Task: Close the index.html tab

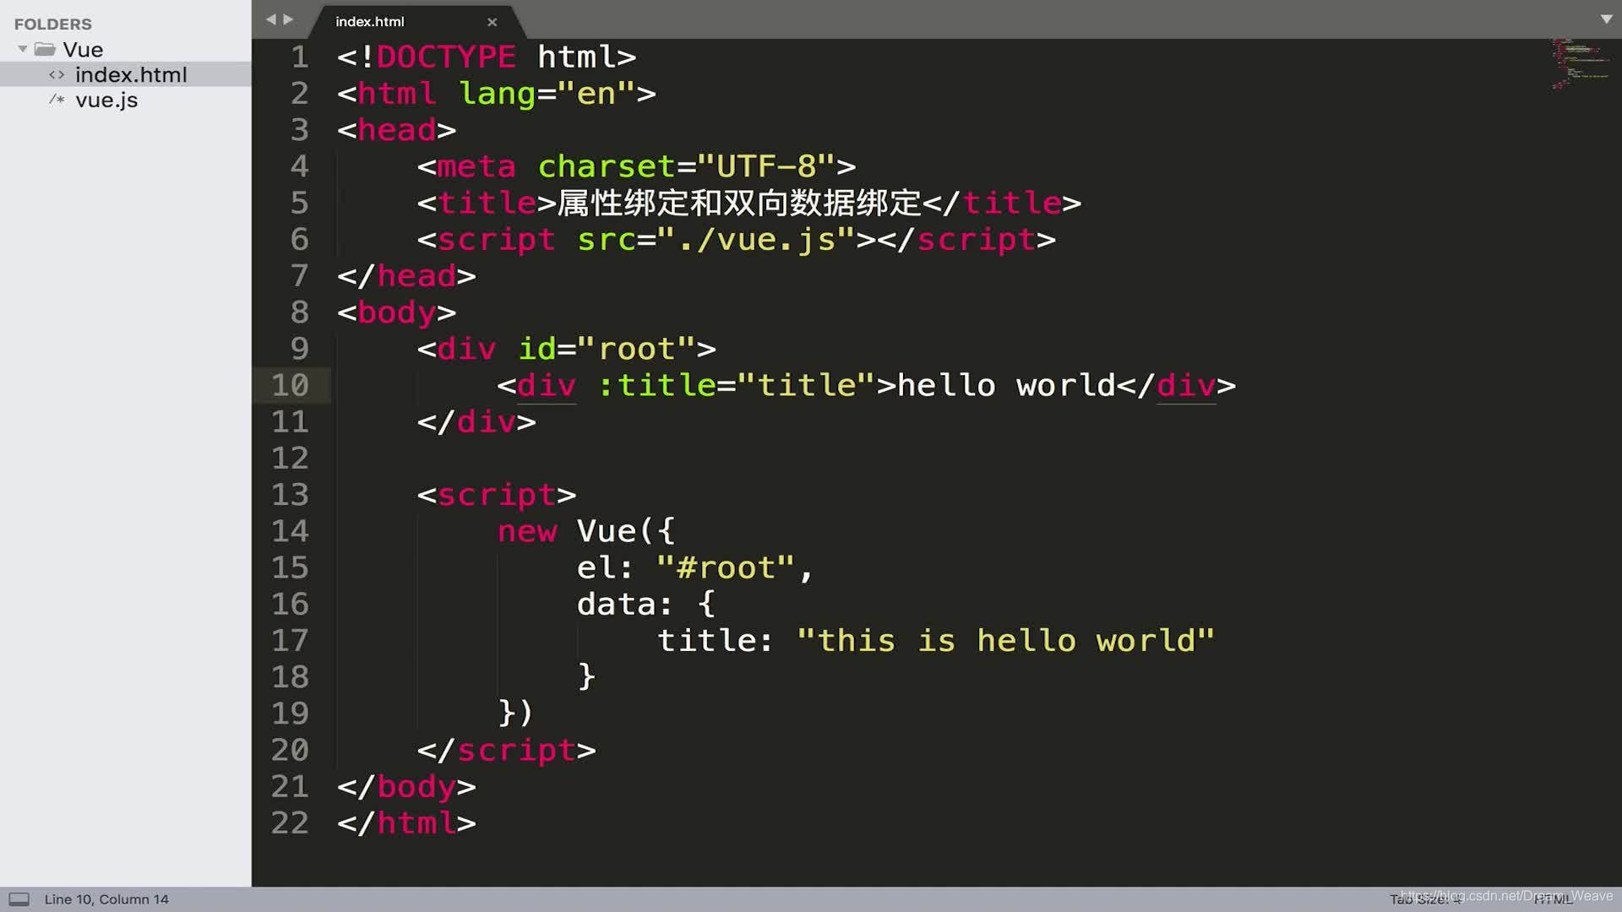Action: tap(493, 22)
